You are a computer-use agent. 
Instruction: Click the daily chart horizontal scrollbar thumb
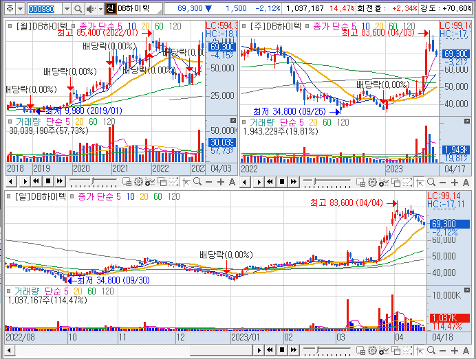(221, 351)
